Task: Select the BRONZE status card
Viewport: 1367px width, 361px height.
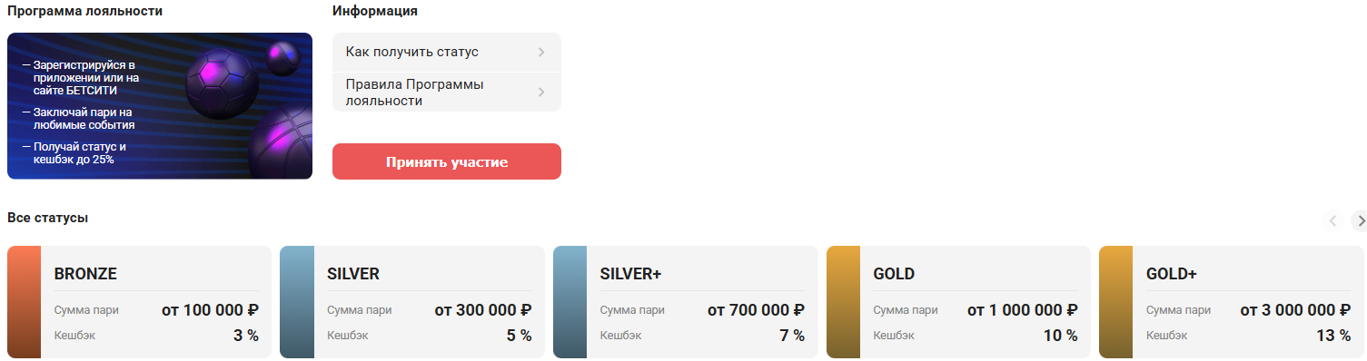Action: point(139,302)
